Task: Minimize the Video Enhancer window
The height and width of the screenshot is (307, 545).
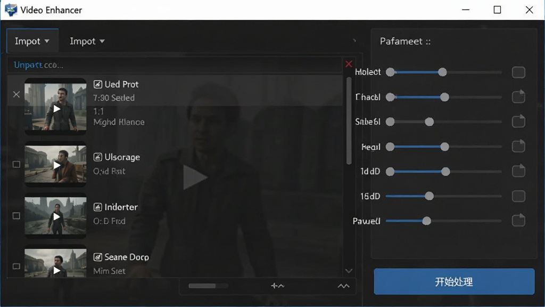Action: (466, 10)
